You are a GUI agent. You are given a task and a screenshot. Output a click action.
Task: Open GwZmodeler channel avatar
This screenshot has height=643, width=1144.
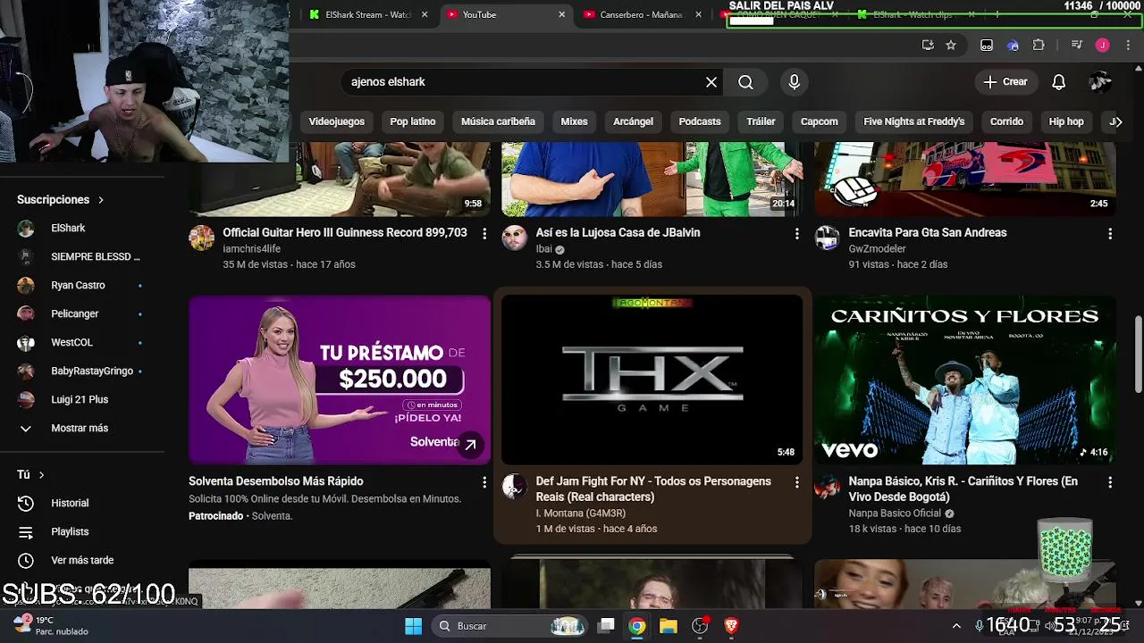tap(827, 238)
